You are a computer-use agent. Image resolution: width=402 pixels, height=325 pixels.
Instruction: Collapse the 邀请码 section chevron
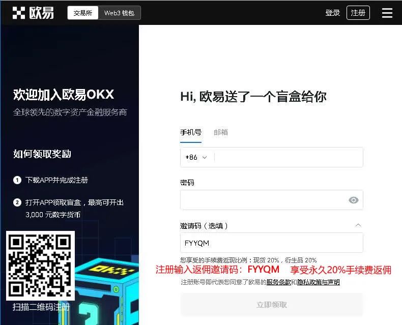pyautogui.click(x=358, y=225)
